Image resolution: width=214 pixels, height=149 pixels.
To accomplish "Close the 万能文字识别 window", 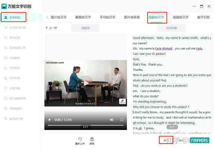I will pyautogui.click(x=209, y=6).
